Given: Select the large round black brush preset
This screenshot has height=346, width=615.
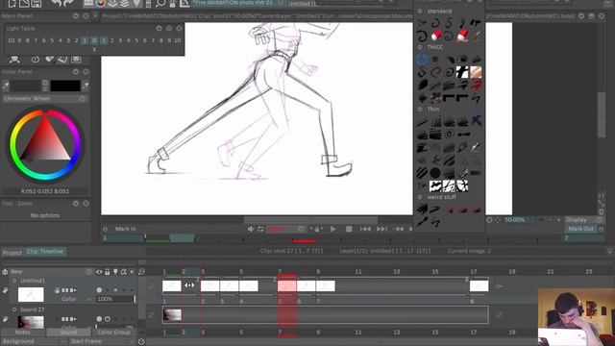Looking at the screenshot, I should pyautogui.click(x=435, y=173).
